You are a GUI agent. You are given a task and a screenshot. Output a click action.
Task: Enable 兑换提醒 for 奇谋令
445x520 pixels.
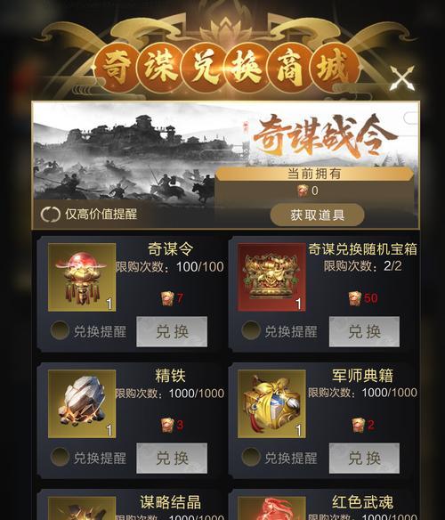(x=60, y=330)
